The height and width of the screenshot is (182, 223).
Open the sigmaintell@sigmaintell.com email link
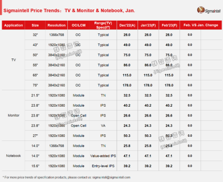(x=111, y=177)
